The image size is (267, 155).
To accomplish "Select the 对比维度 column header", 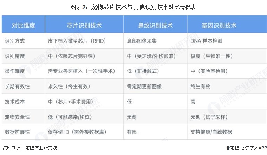I will click(24, 26).
